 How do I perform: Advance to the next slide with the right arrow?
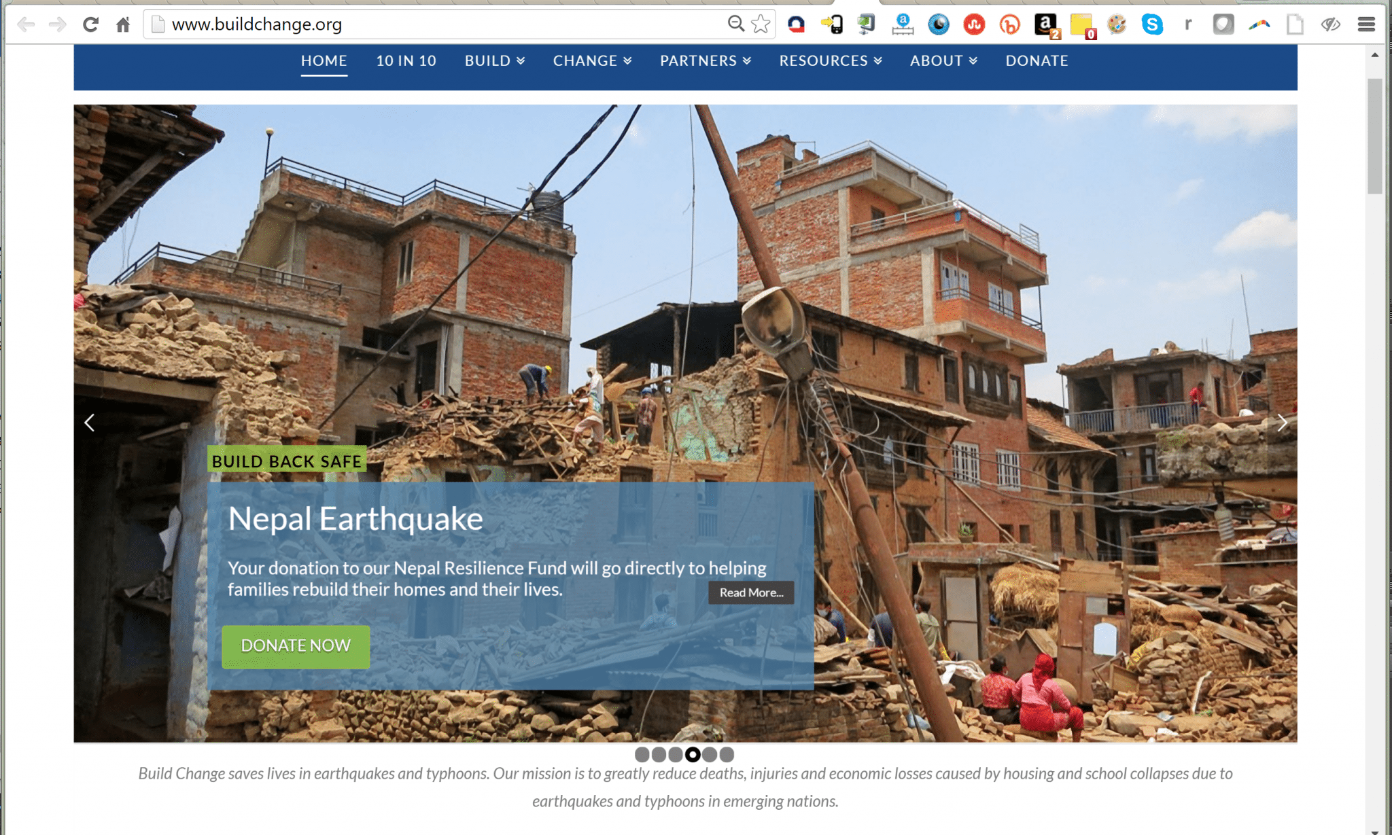[1282, 423]
